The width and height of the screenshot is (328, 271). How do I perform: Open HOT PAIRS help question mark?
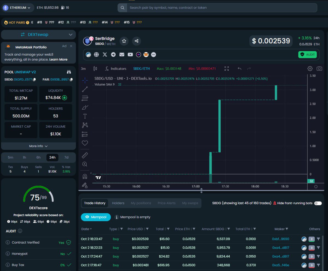28,23
